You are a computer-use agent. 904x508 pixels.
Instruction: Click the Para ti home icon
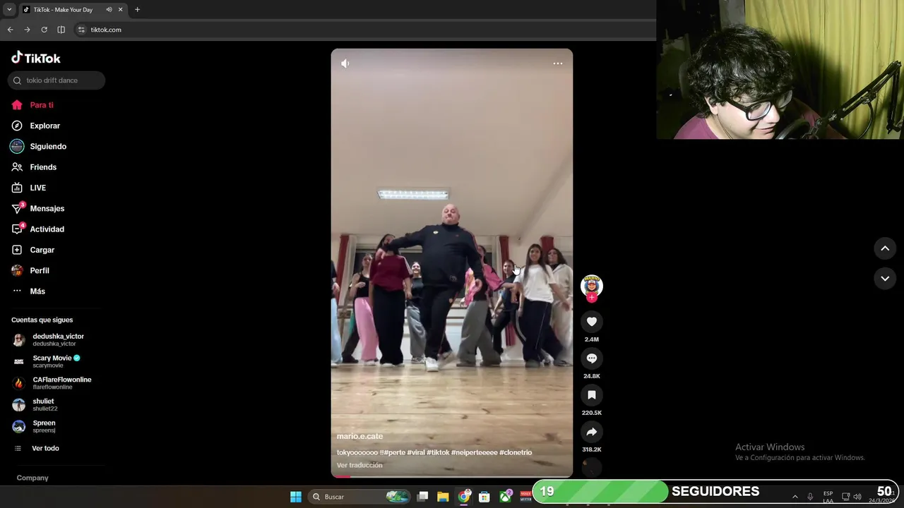click(17, 105)
